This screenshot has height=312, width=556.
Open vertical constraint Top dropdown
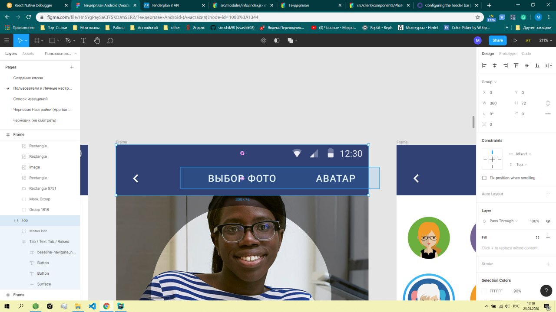[x=521, y=165]
